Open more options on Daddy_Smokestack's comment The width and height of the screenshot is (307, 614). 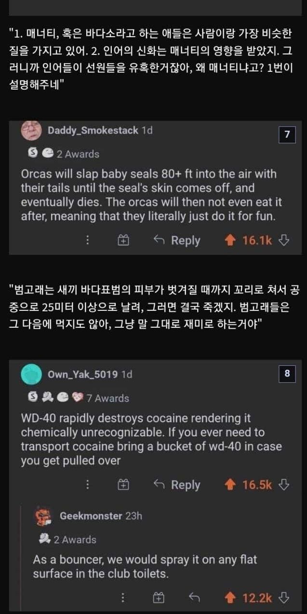click(87, 240)
